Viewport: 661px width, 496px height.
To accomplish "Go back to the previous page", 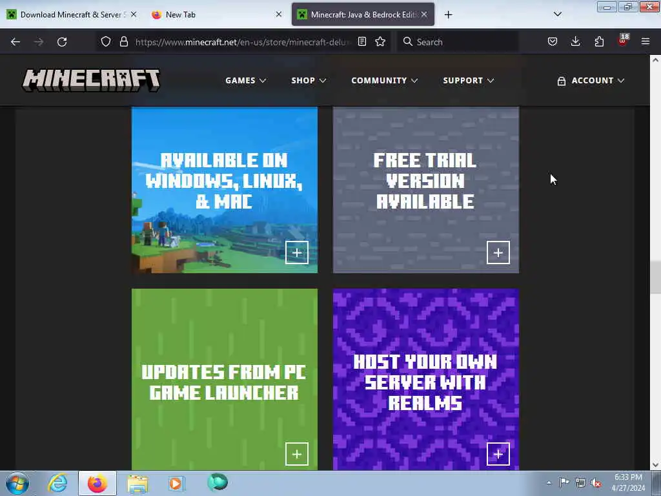I will 15,42.
